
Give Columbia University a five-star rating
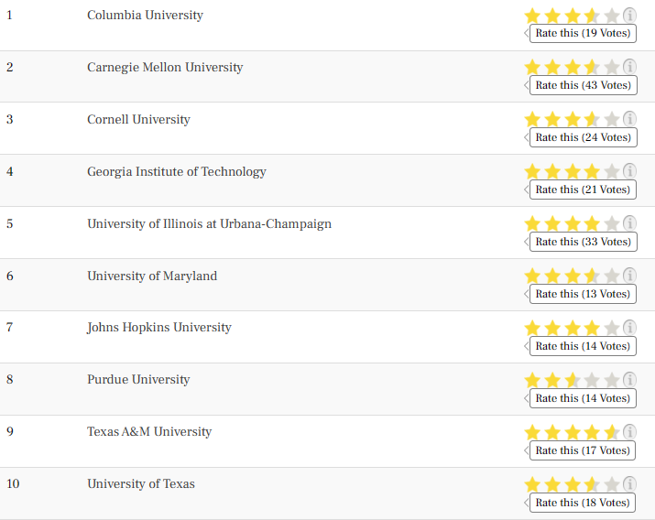click(612, 16)
